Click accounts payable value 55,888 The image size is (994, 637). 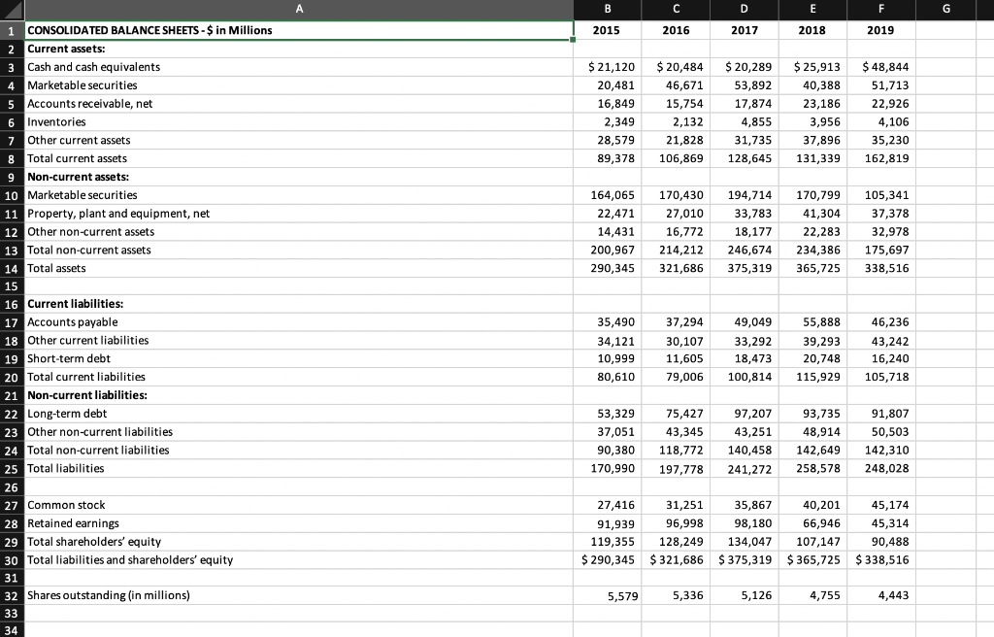(812, 322)
